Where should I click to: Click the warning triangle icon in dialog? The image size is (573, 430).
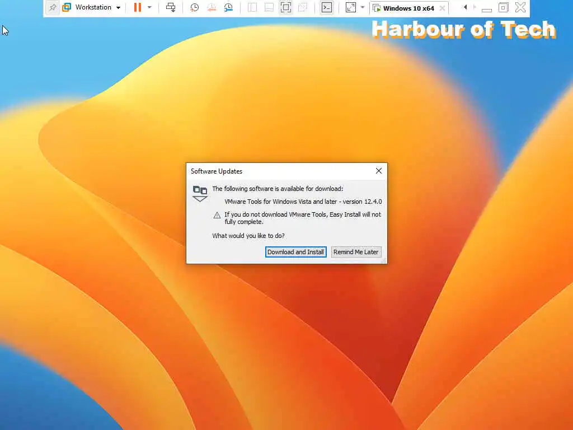217,215
